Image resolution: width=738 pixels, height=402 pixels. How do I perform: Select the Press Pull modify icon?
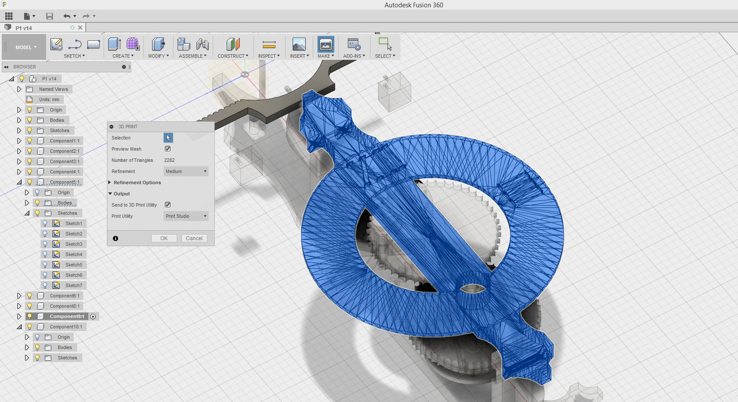coord(158,44)
